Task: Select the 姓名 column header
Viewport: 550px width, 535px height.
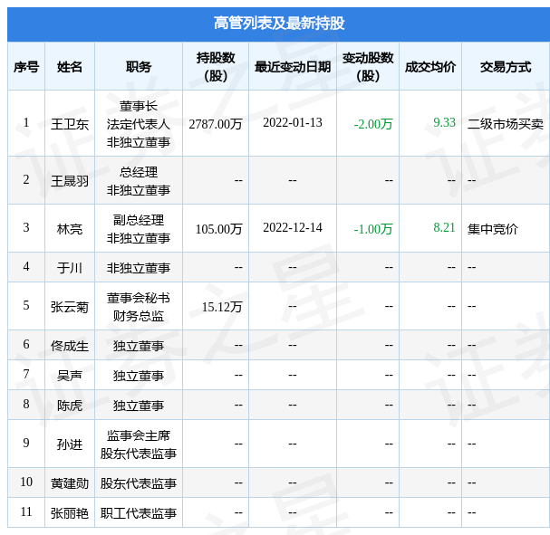Action: click(x=70, y=67)
